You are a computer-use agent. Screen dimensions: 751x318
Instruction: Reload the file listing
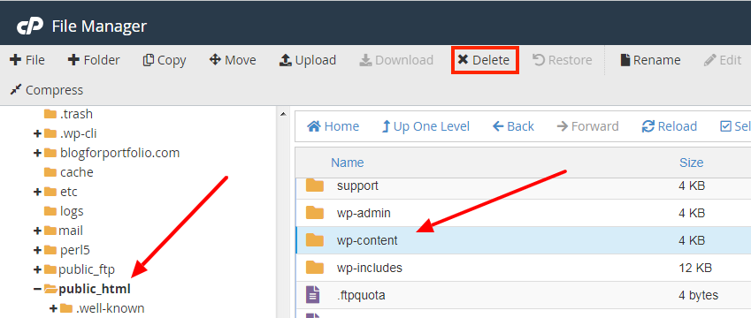click(669, 126)
